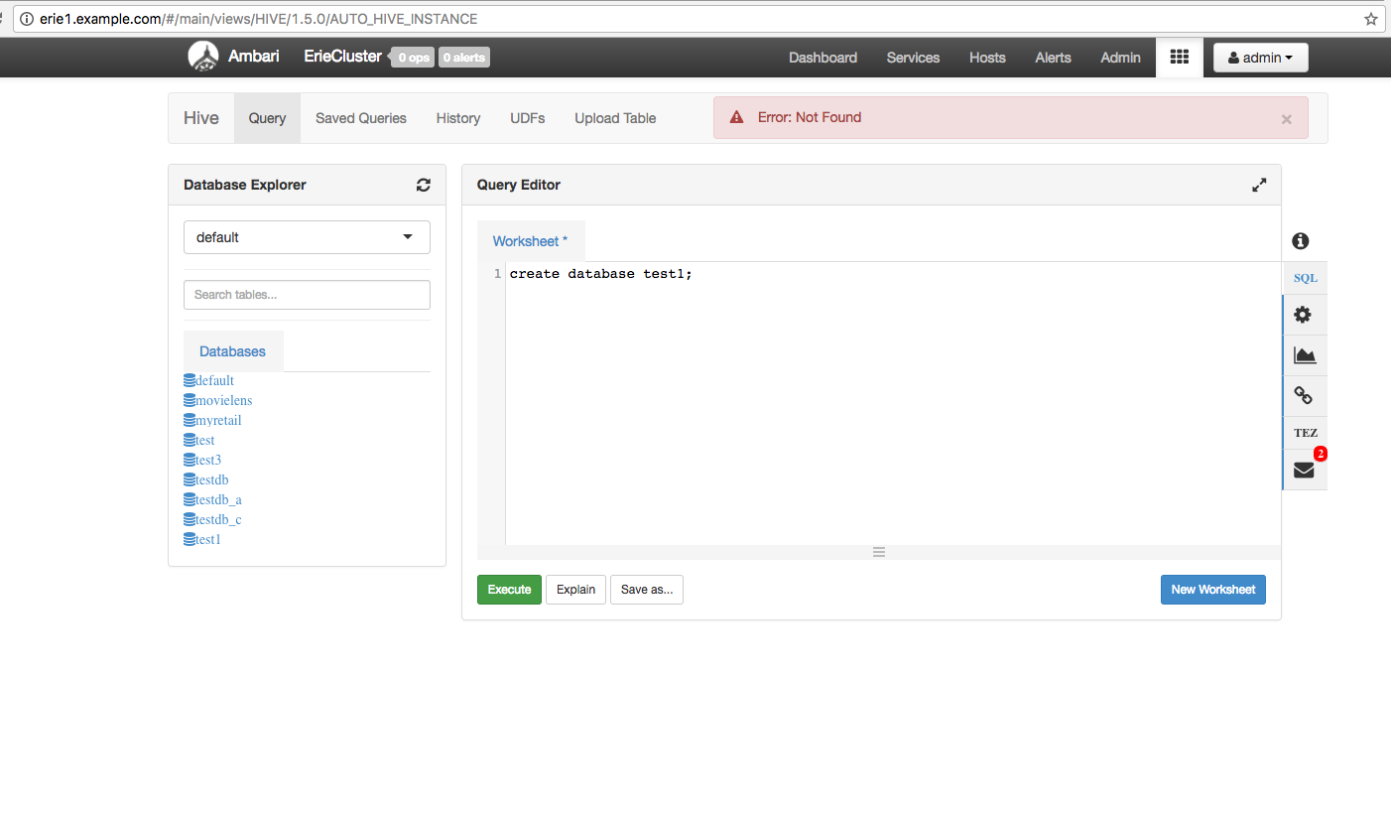Click the default database icon
This screenshot has width=1391, height=817.
tap(190, 380)
